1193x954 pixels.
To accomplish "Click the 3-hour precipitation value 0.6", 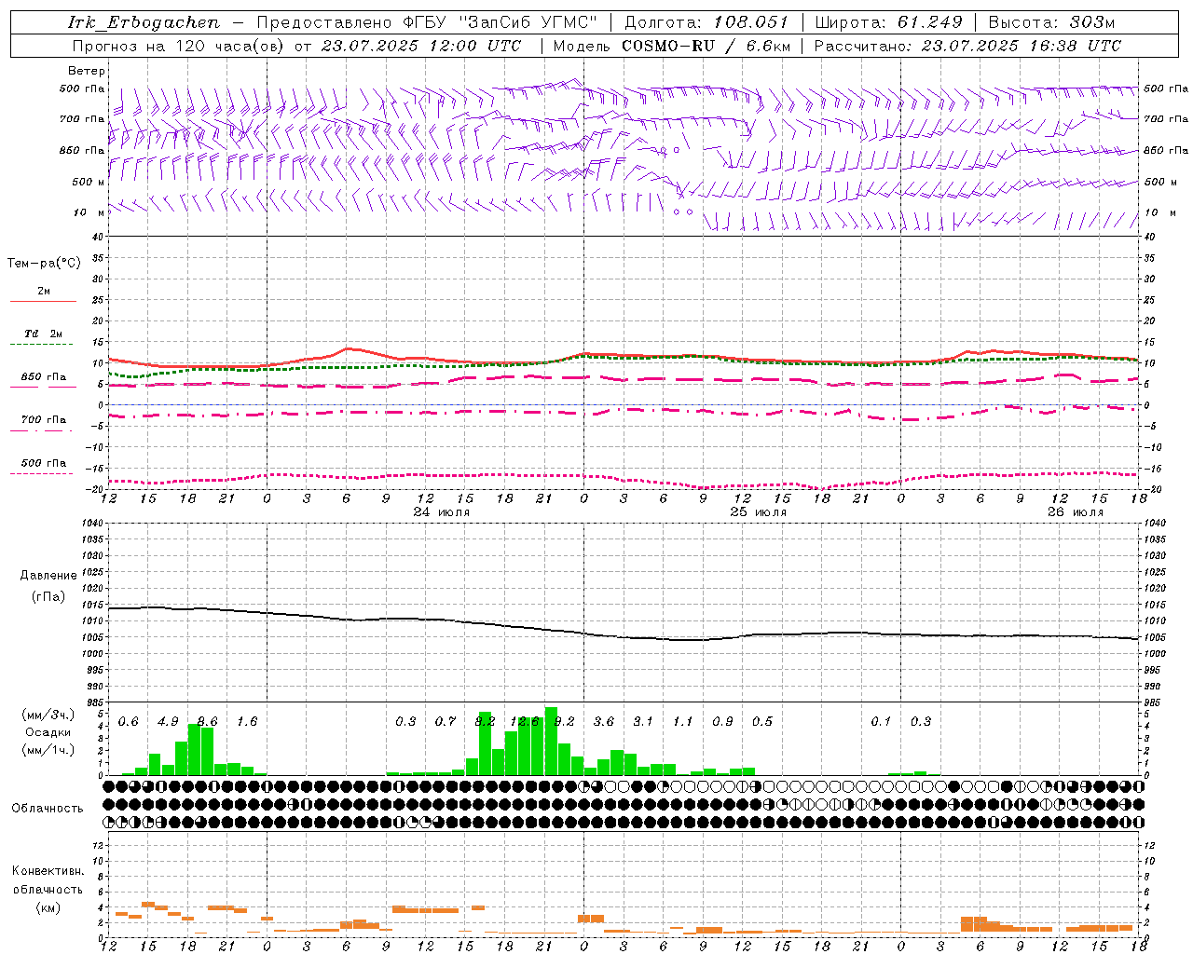I will click(x=129, y=721).
